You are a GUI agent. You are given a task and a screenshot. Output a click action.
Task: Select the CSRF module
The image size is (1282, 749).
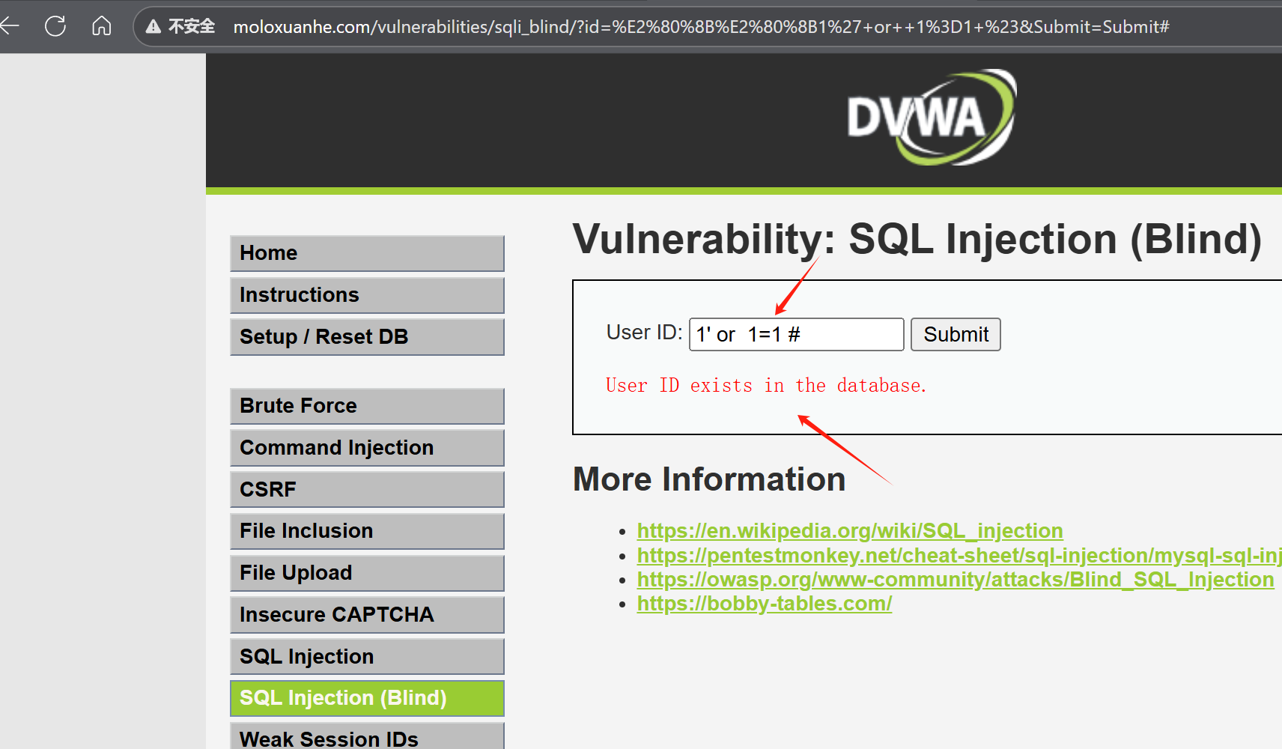point(367,489)
